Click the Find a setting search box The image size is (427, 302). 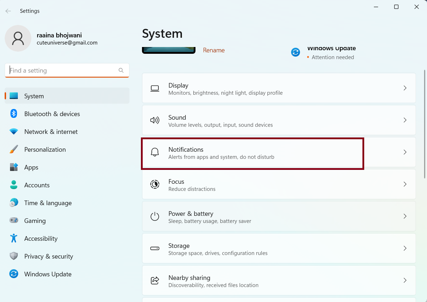(x=63, y=71)
